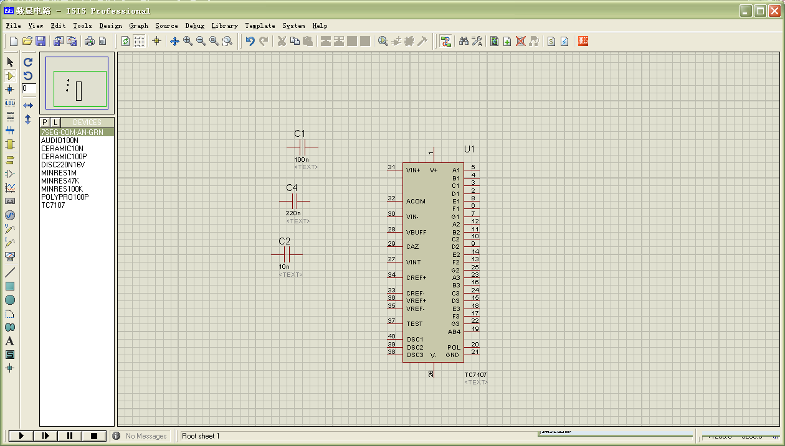Screen dimensions: 785x446
Task: Select the 2D text tool
Action: [x=10, y=341]
